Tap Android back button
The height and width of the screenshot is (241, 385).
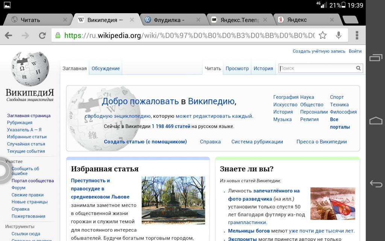(376, 184)
